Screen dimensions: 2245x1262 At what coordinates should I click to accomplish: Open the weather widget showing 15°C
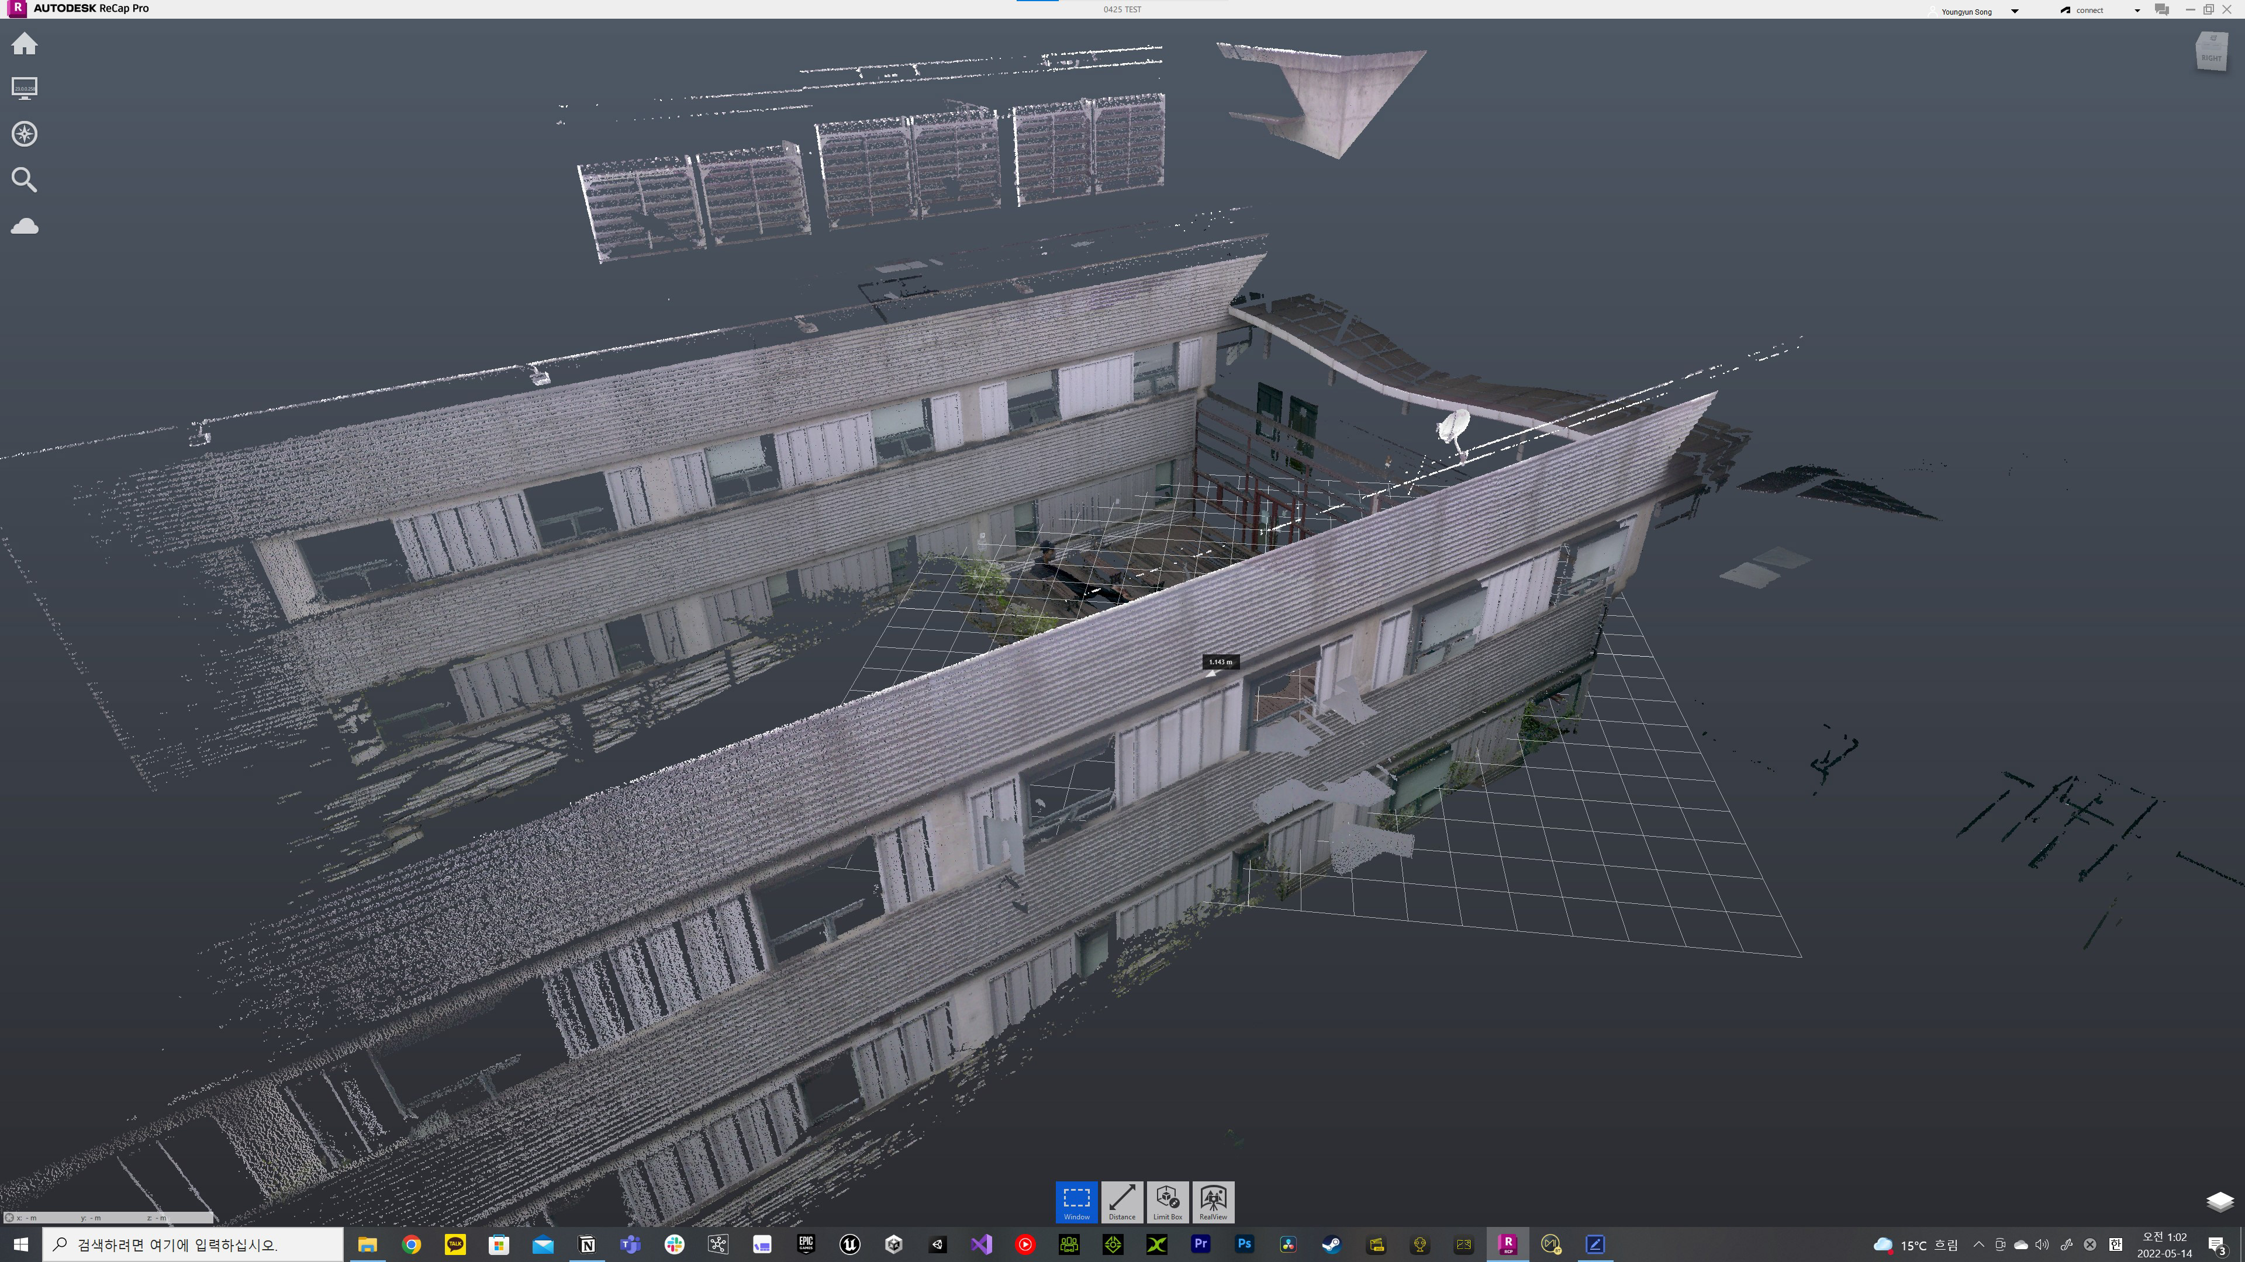pos(1916,1246)
